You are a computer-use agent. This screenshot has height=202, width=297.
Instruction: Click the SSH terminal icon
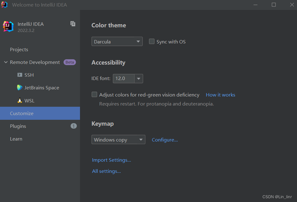click(20, 75)
